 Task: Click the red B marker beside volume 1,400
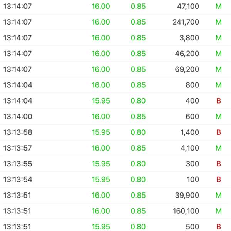(x=219, y=132)
